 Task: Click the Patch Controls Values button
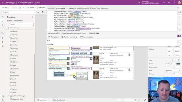[59, 74]
